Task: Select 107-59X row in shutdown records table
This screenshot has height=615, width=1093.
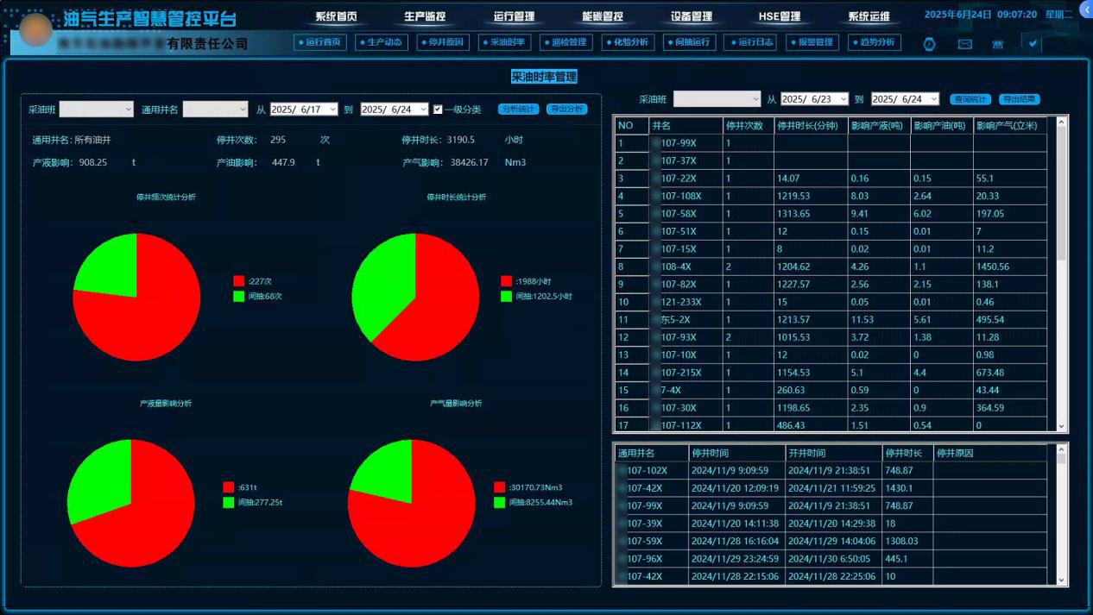Action: (831, 541)
